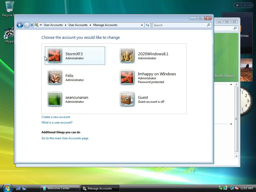
Task: Open the Windows Start orb
Action: click(7, 188)
